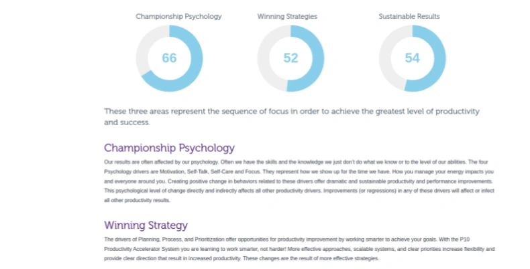This screenshot has width=530, height=269.
Task: Select the Winning Strategies chart label
Action: click(287, 16)
